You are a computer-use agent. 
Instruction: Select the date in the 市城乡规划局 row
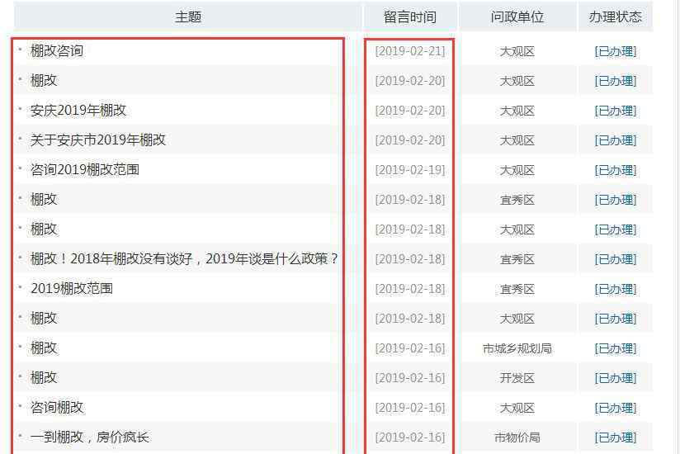coord(410,348)
